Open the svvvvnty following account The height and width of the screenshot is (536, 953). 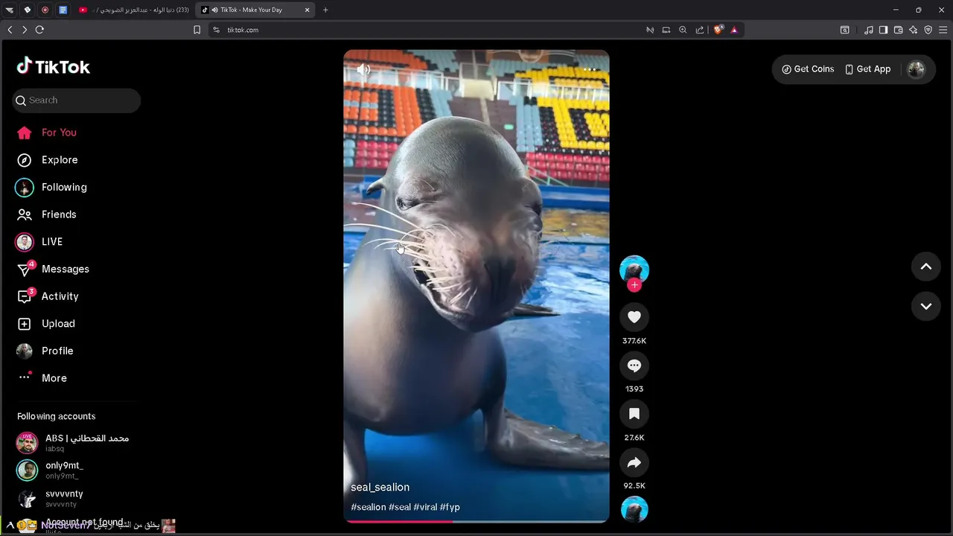pos(51,499)
